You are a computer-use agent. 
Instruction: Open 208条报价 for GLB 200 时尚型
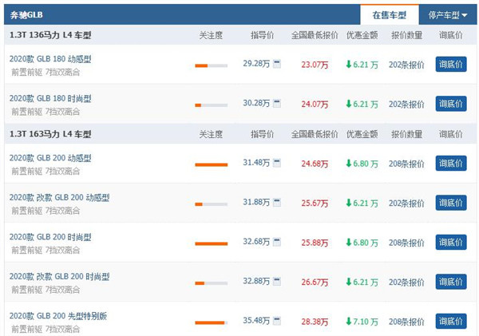pyautogui.click(x=406, y=243)
